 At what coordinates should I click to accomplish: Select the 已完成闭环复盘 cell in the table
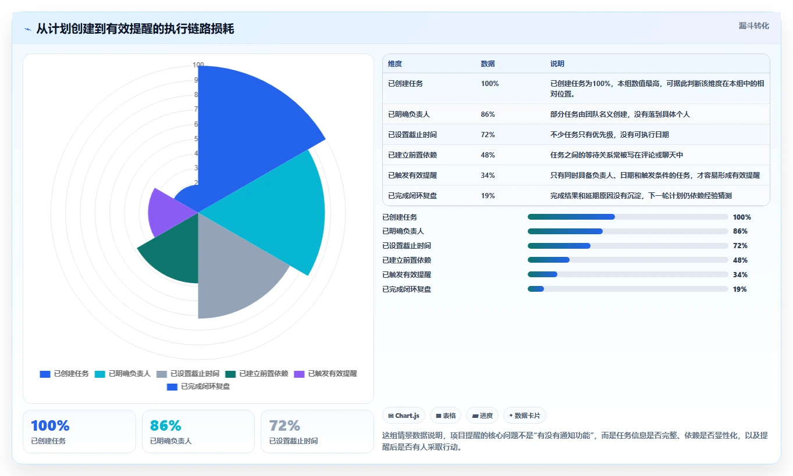coord(412,196)
